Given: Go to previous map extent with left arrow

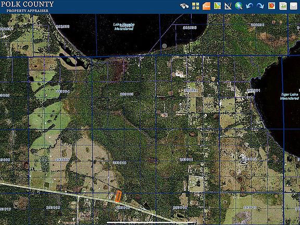Looking at the screenshot, I should tap(249, 6).
